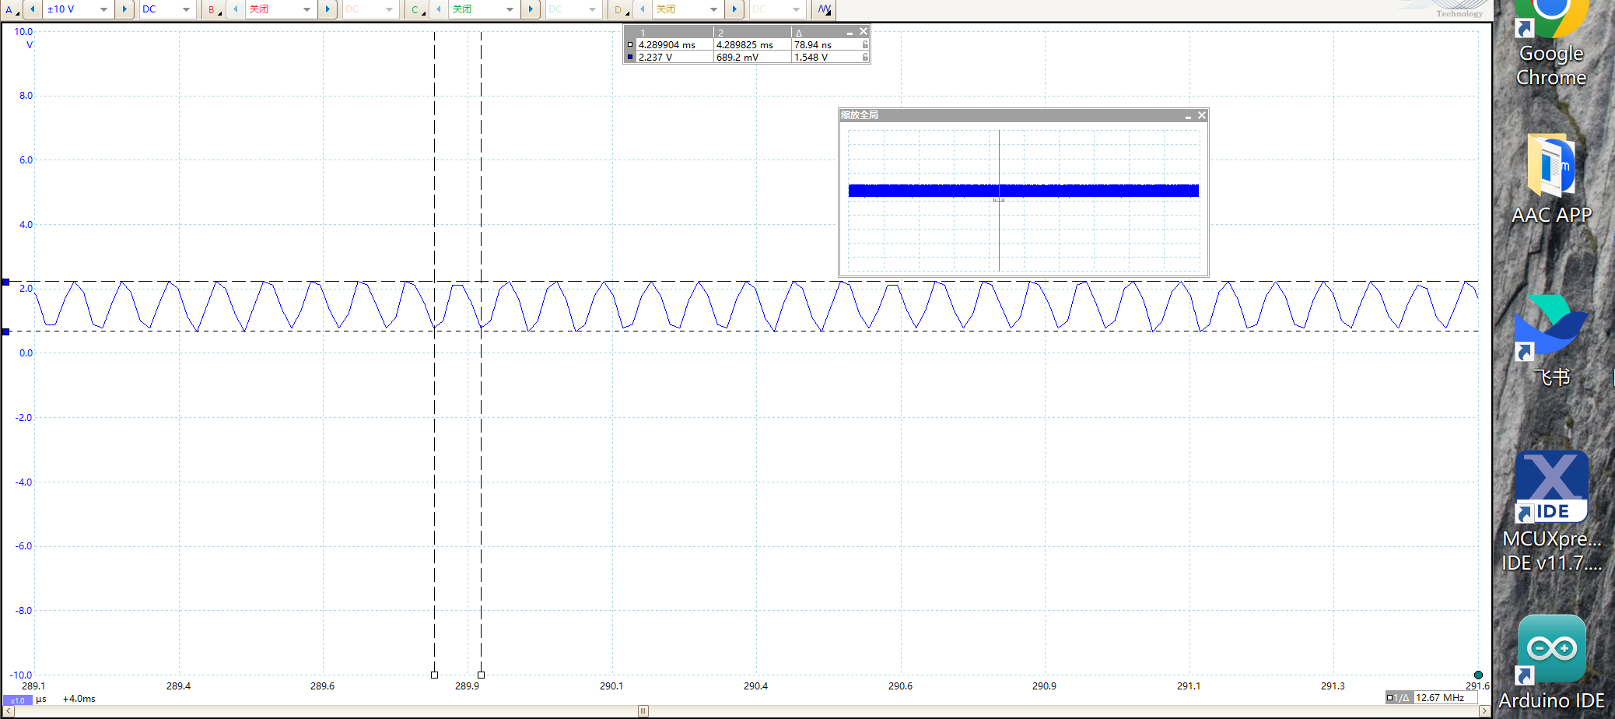Click the horizontal scrollbar thumb
This screenshot has height=719, width=1615.
[x=643, y=711]
